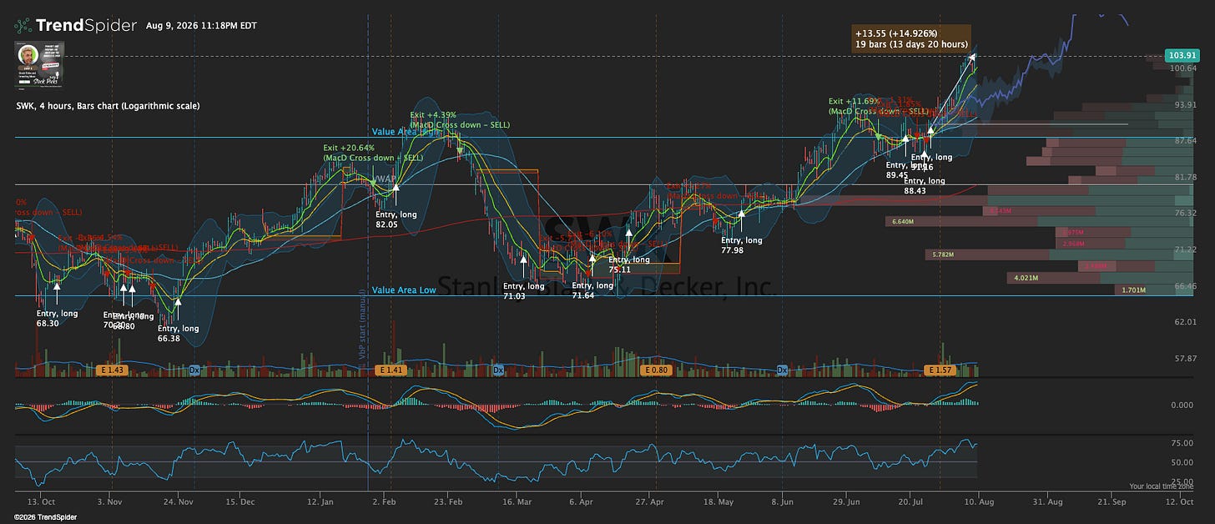Image resolution: width=1215 pixels, height=524 pixels.
Task: Click the 81.78 price axis label
Action: point(1185,178)
